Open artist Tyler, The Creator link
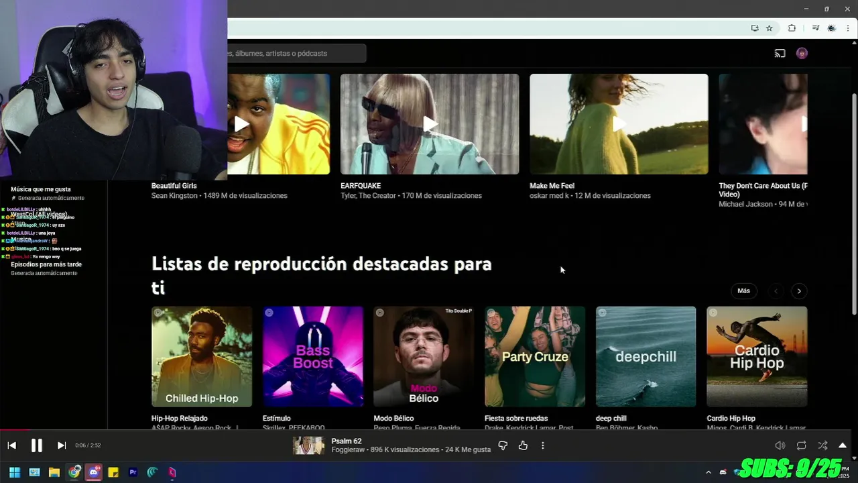 (369, 196)
